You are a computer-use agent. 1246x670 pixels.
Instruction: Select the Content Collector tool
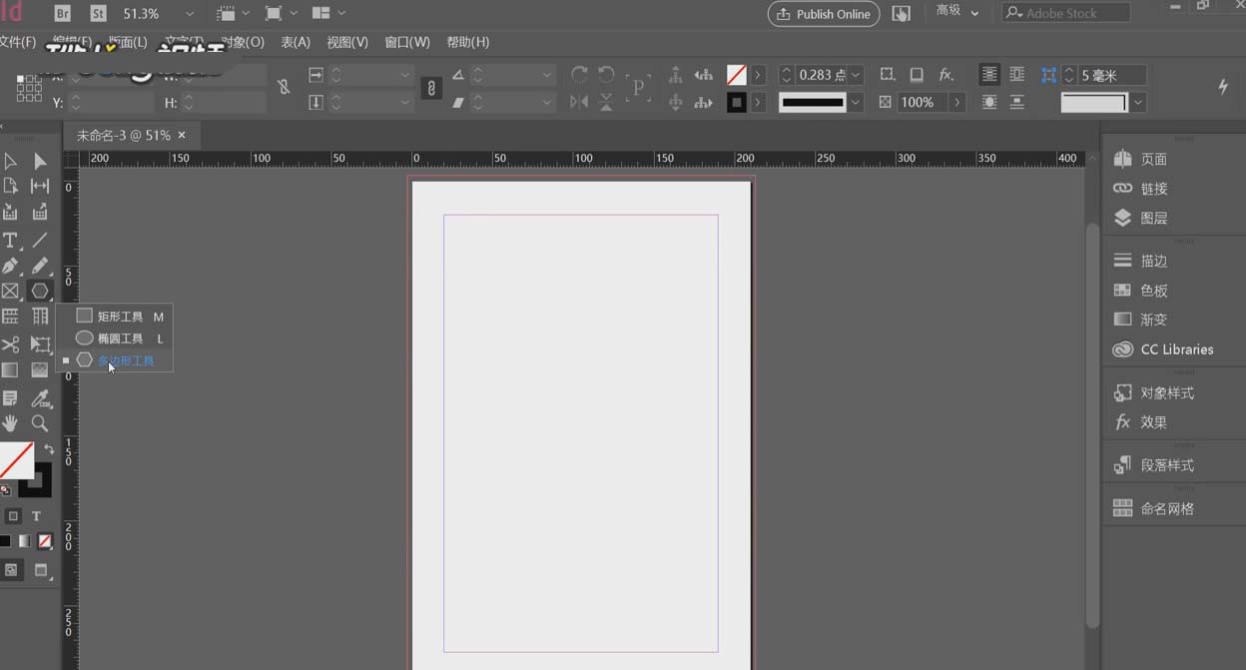(x=10, y=212)
